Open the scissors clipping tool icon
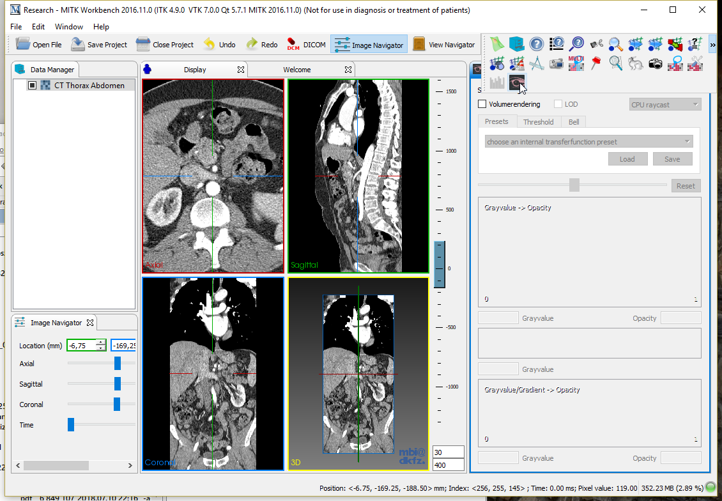 tap(596, 43)
